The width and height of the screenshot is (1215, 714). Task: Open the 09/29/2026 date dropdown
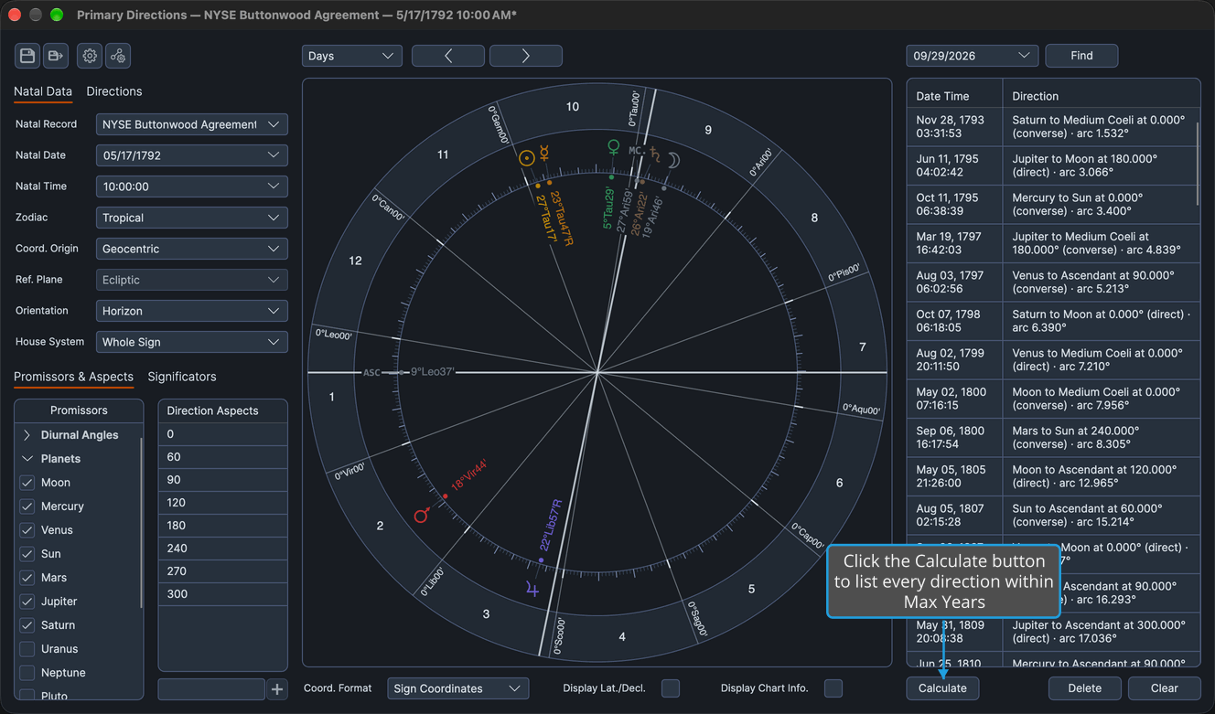click(x=973, y=56)
